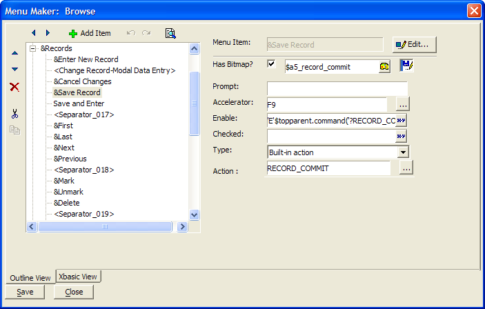485x309 pixels.
Task: Click the Close button at the bottom
Action: (x=74, y=292)
